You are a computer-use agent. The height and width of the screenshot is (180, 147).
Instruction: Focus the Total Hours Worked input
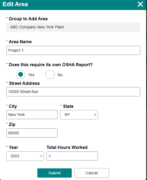pos(72,156)
